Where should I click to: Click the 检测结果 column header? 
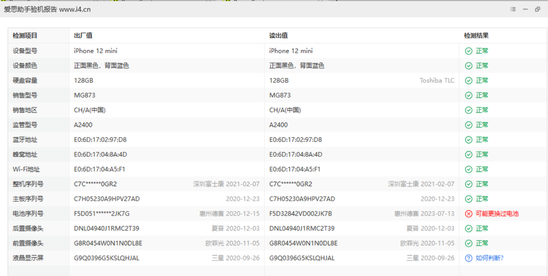[476, 36]
